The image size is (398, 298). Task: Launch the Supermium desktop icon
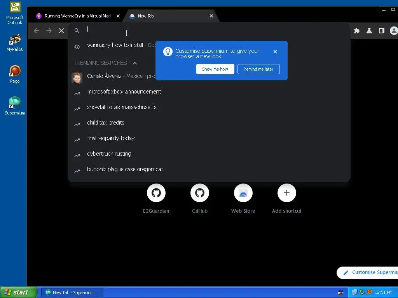click(15, 106)
